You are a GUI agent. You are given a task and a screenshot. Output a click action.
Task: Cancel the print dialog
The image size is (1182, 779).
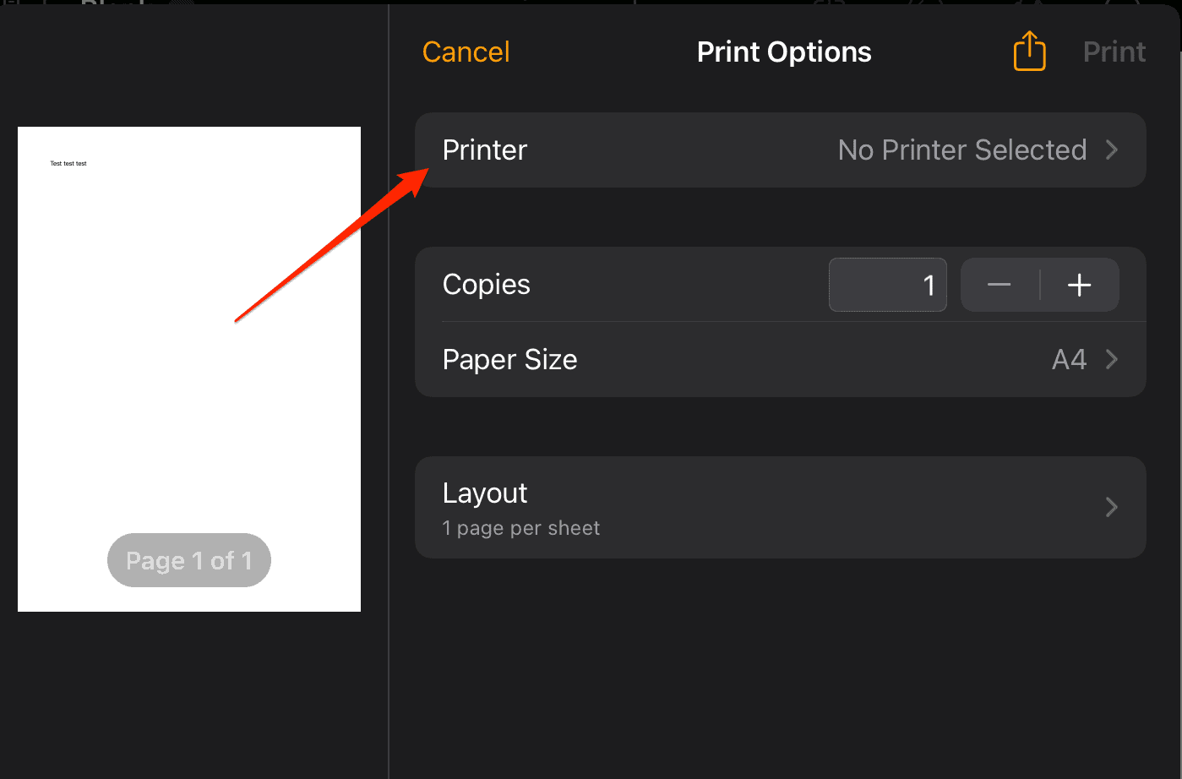click(466, 52)
